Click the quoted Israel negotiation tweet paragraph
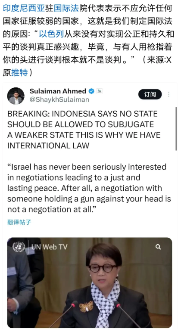The width and height of the screenshot is (181, 329). click(89, 188)
